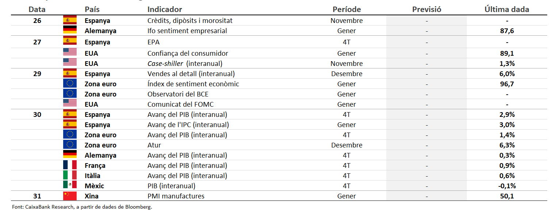The width and height of the screenshot is (556, 213).
Task: Click the CaixaBank Research source footnote
Action: 82,207
